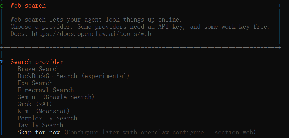The width and height of the screenshot is (289, 138).
Task: Click the green circle step marker
Action: coord(2,6)
